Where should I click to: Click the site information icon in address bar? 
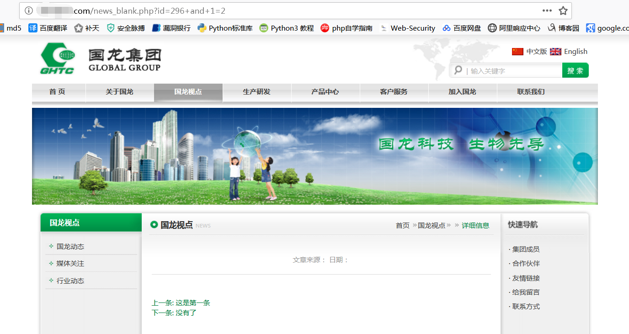coord(29,11)
